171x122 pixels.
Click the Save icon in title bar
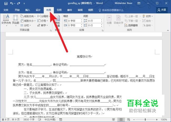tap(6, 3)
